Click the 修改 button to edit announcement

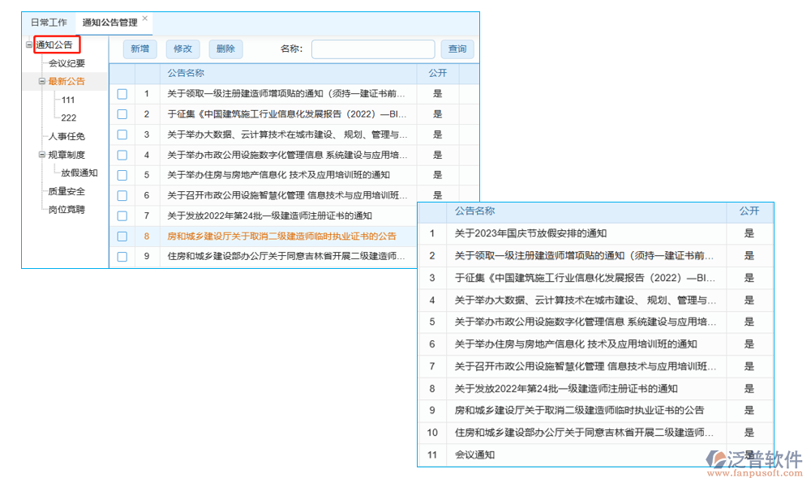[x=182, y=49]
